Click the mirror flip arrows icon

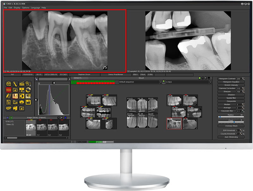pyautogui.click(x=15, y=108)
